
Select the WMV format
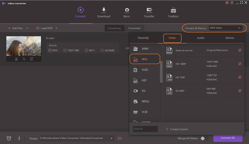point(145,49)
